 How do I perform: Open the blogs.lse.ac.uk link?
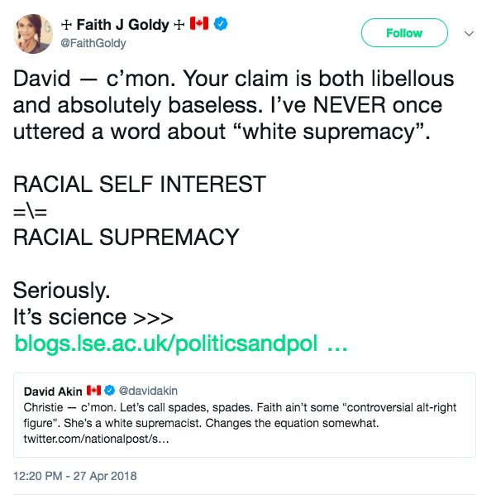point(180,344)
